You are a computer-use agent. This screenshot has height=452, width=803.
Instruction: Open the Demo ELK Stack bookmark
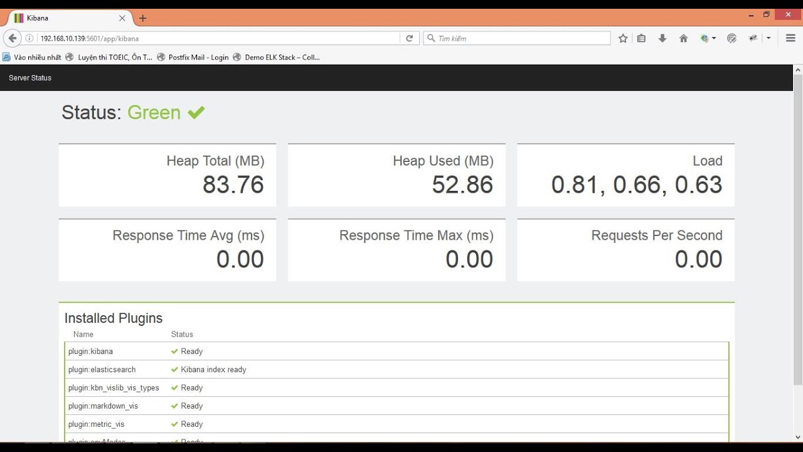(x=276, y=57)
